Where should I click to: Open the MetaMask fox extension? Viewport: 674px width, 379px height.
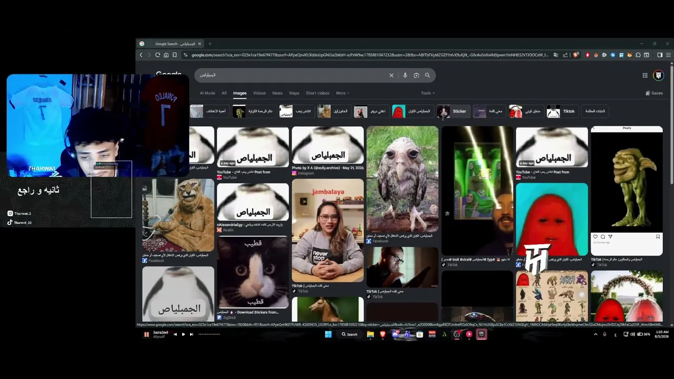(x=630, y=55)
